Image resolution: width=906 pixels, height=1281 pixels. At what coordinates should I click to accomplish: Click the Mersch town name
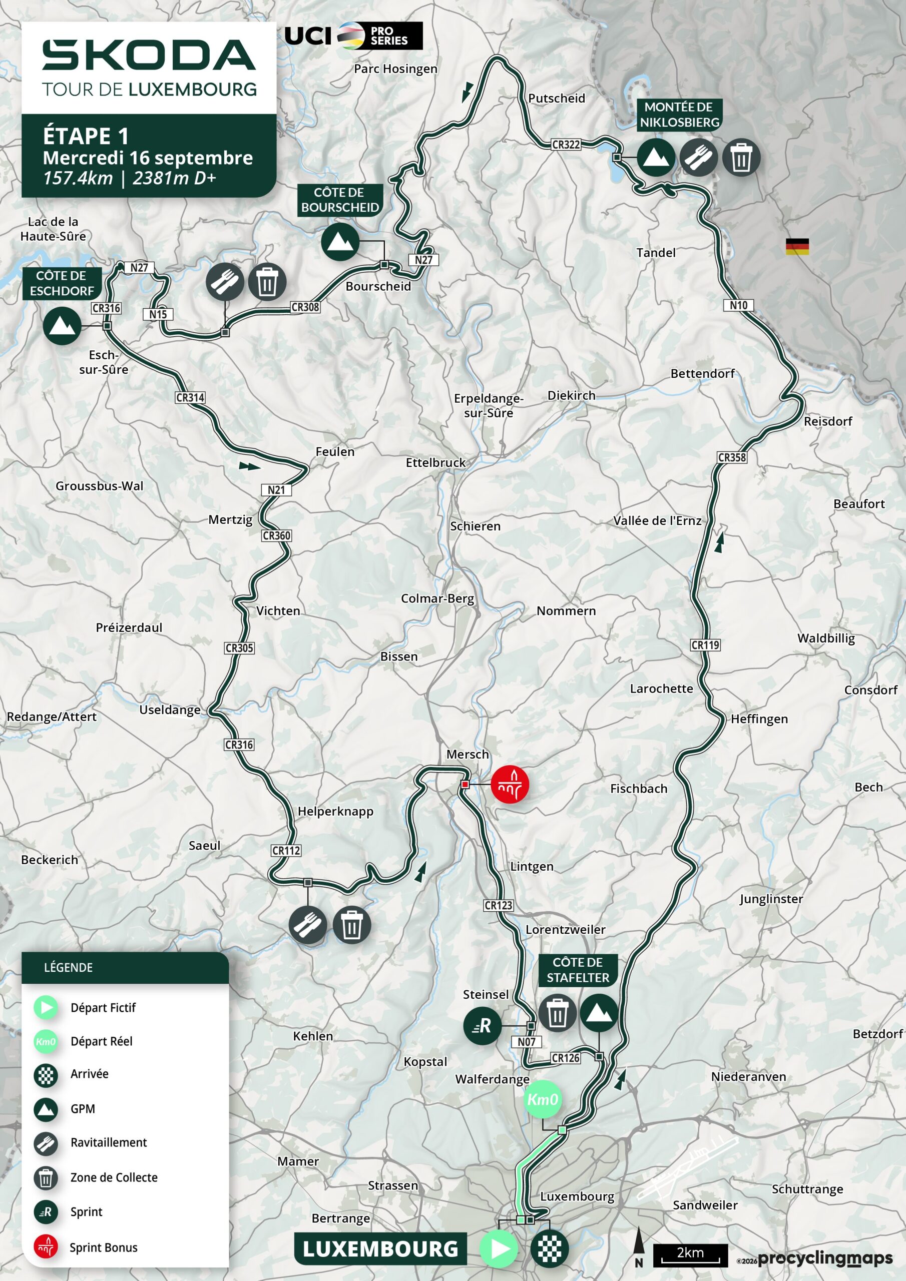click(x=467, y=754)
